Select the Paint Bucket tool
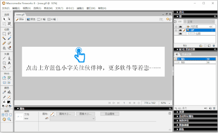Image resolution: width=218 pixels, height=133 pixels. coord(9,92)
